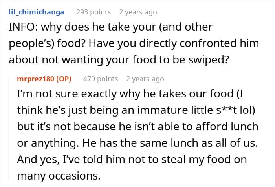Click the reply's '2 years ago' timestamp
275x187 pixels.
145,79
